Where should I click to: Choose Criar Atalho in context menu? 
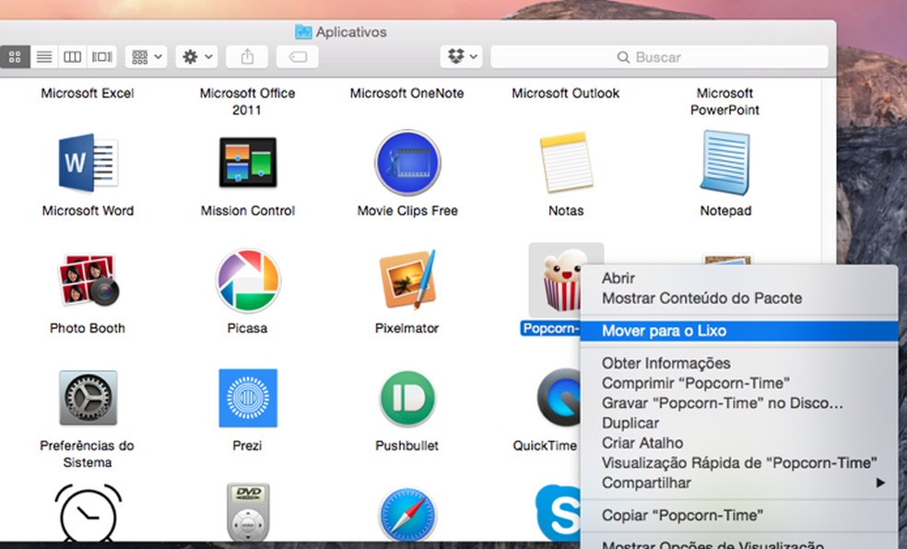(x=739, y=443)
